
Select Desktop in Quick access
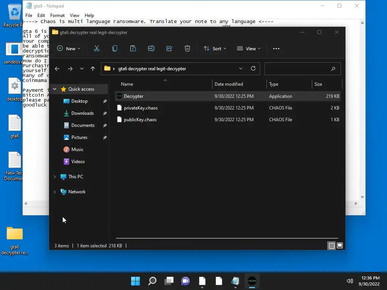pyautogui.click(x=79, y=101)
